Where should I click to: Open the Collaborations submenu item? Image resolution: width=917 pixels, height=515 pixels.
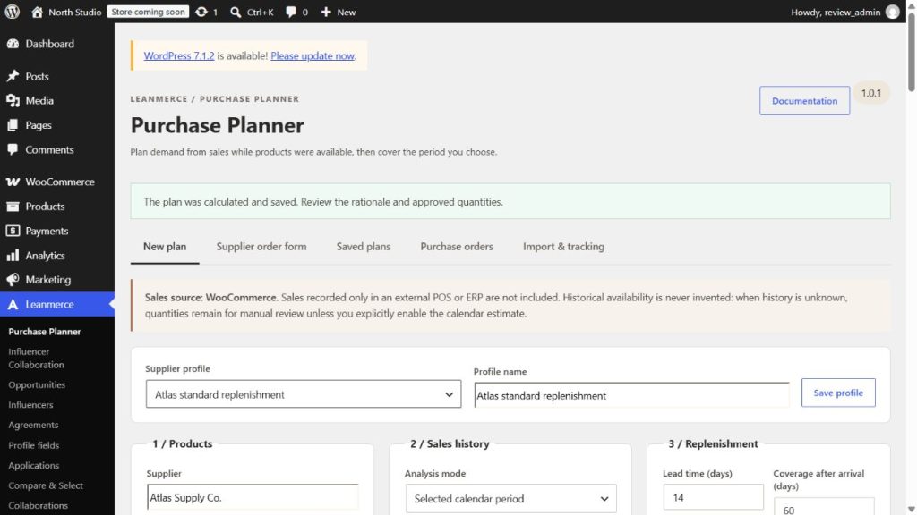pos(38,506)
